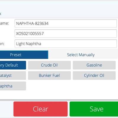Select the Catalyst preset
This screenshot has height=118, width=118.
point(13,76)
